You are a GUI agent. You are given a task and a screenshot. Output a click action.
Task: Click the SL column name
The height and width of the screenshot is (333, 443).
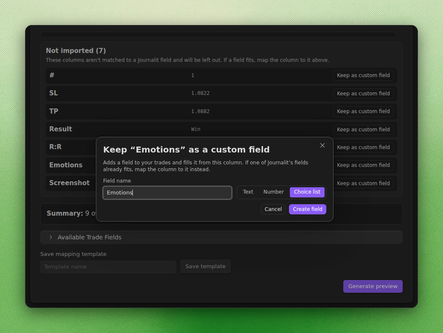click(x=53, y=93)
